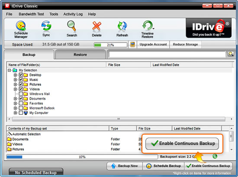This screenshot has height=177, width=238.
Task: Uncheck the Pictures folder checkbox
Action: (x=21, y=84)
